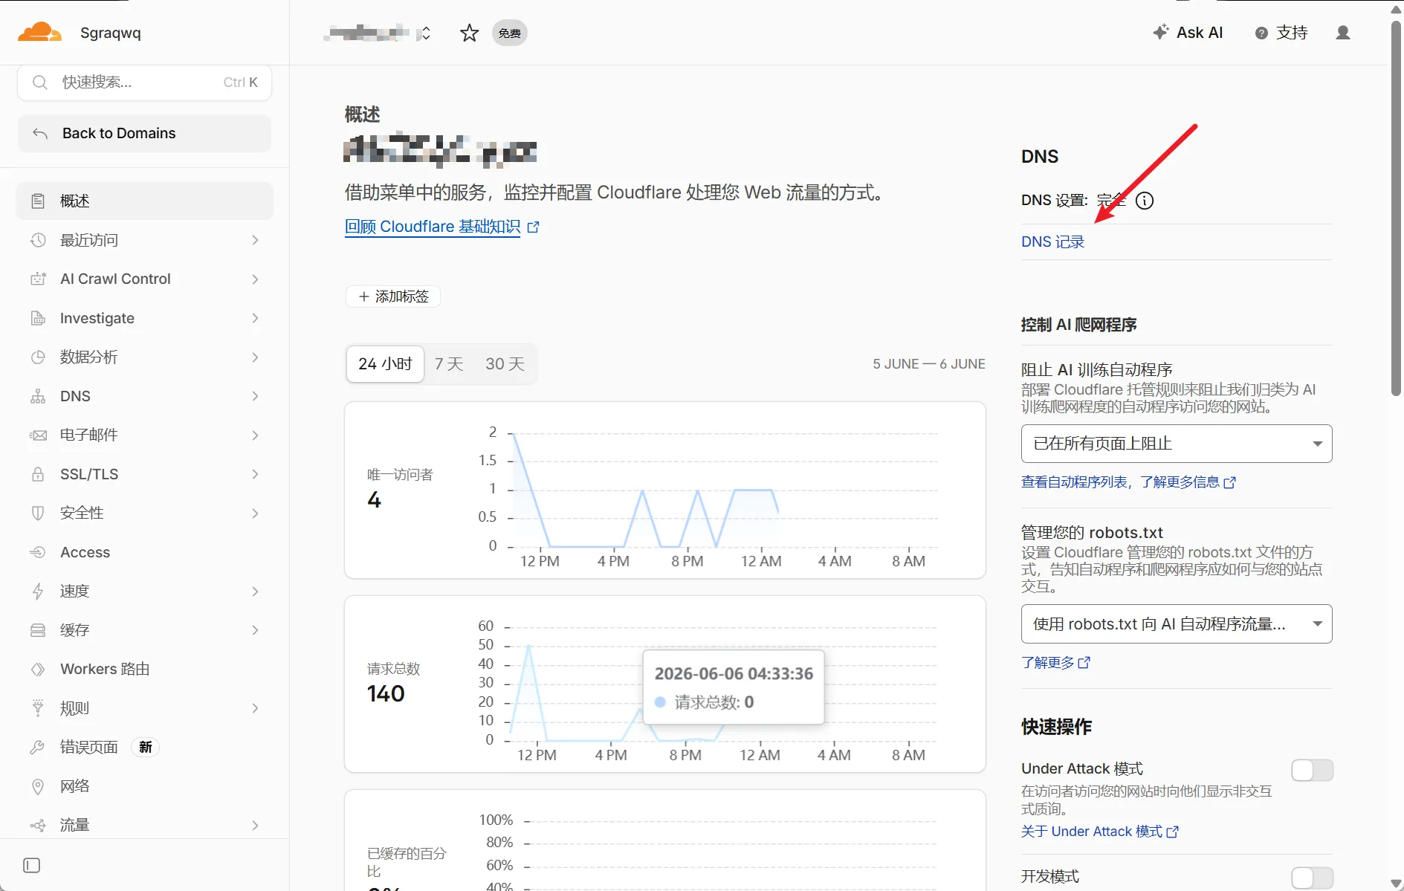Open the Workers 路由 menu item
Viewport: 1404px width, 891px height.
coord(145,669)
